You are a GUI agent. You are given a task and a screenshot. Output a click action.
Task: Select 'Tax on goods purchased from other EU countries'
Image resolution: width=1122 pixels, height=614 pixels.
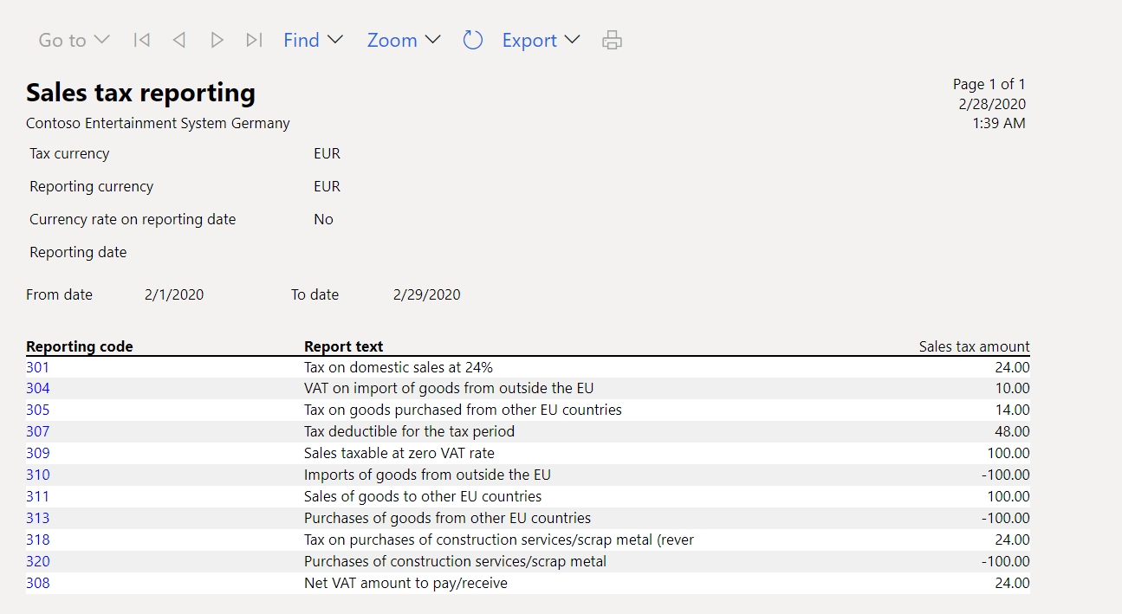click(463, 410)
